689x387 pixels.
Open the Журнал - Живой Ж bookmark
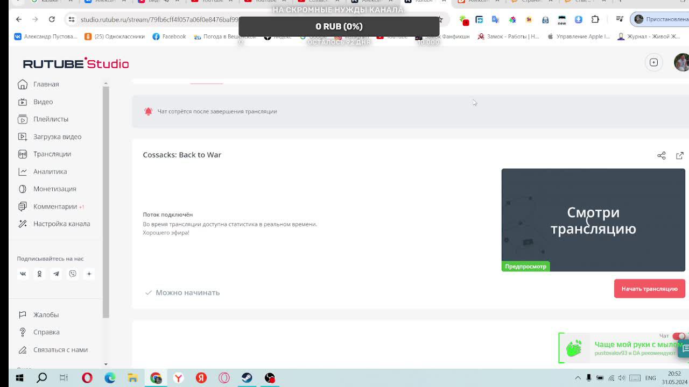[x=649, y=37]
